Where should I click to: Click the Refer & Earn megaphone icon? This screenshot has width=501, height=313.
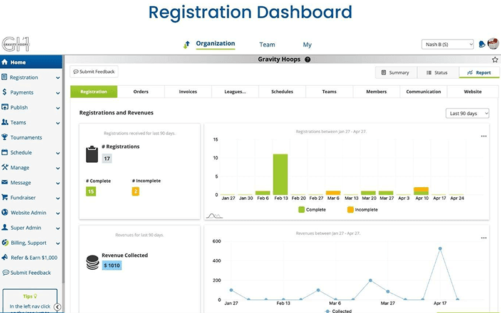click(4, 257)
